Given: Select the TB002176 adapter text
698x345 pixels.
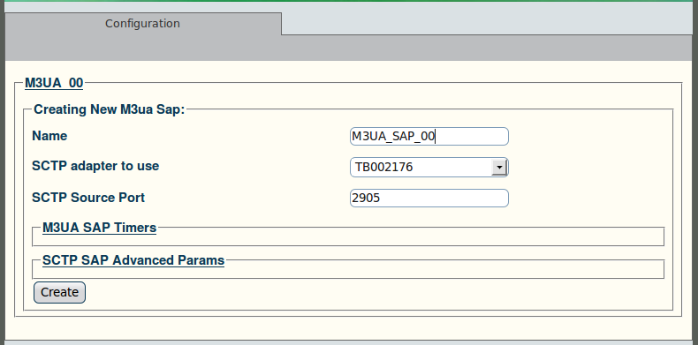Looking at the screenshot, I should (x=383, y=167).
